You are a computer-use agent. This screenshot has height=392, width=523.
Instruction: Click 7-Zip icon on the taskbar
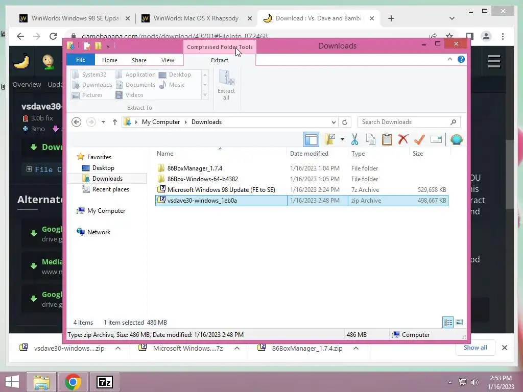tap(104, 382)
